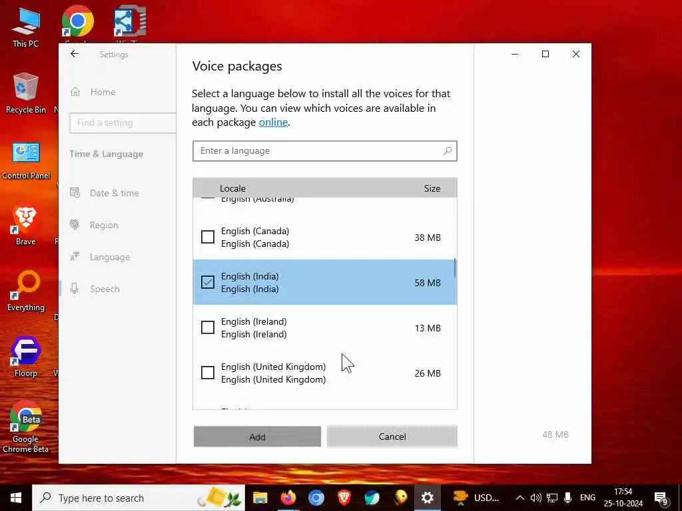682x511 pixels.
Task: Click the microphone tray icon
Action: [567, 498]
